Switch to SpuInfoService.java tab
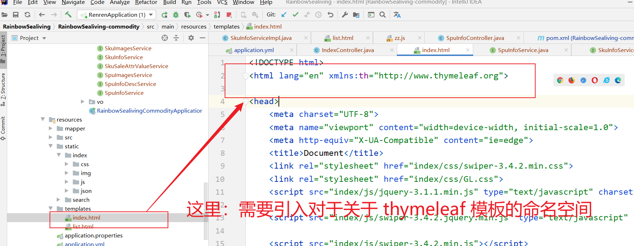Screen dimensions: 634x246 523,50
